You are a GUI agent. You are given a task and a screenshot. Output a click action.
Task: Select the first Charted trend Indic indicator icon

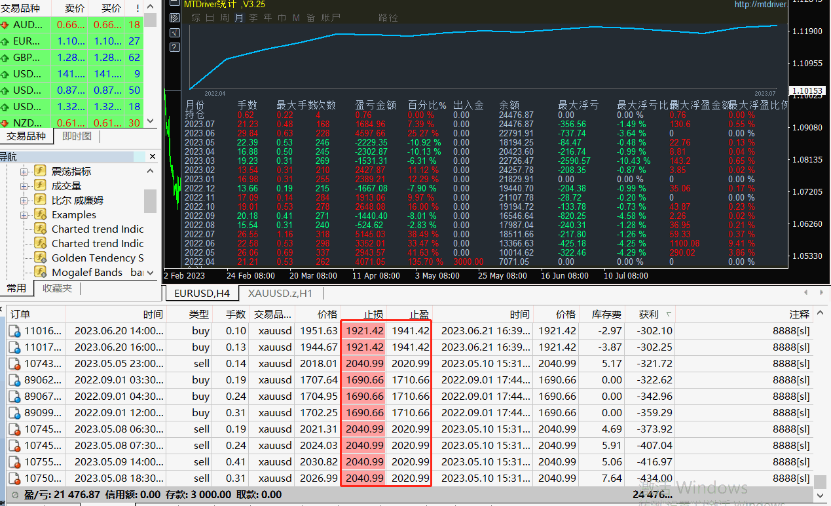click(39, 229)
